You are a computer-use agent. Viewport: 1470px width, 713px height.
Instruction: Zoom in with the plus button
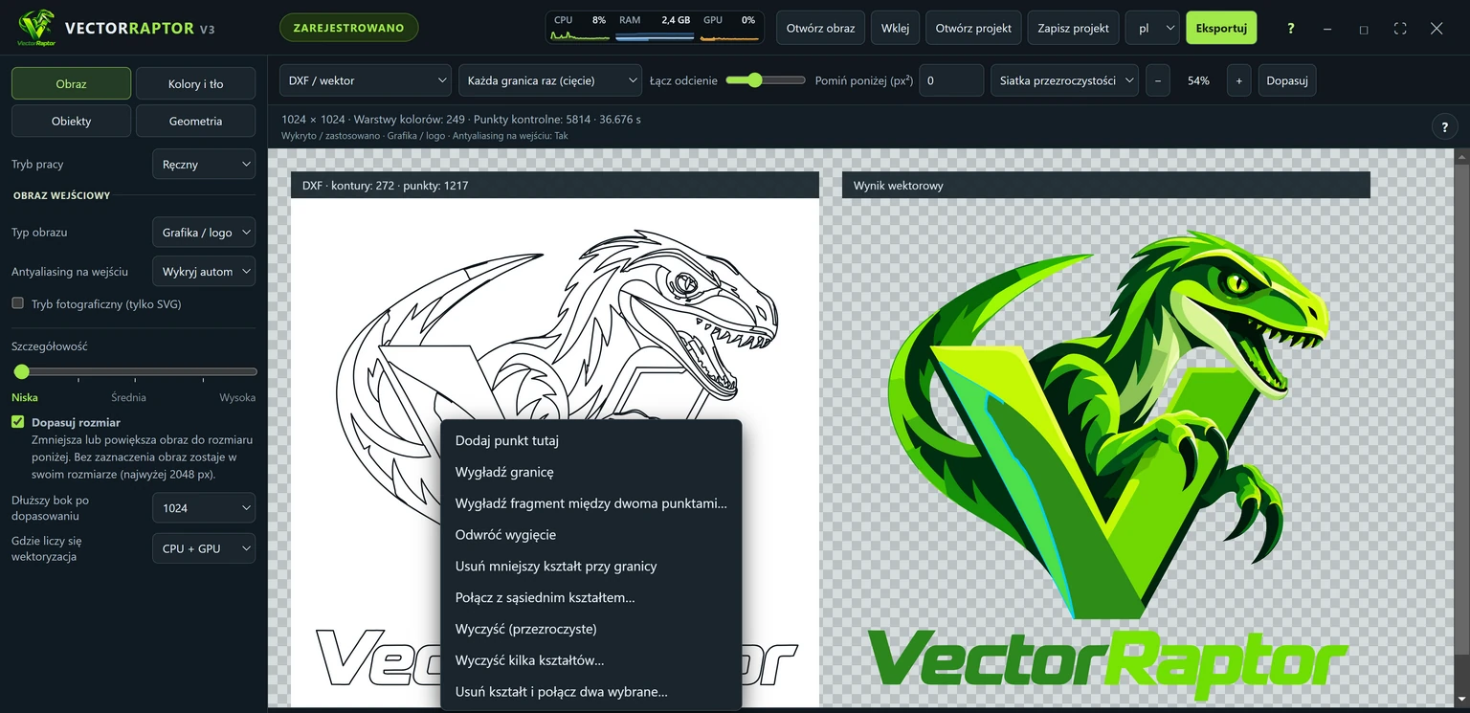1238,80
